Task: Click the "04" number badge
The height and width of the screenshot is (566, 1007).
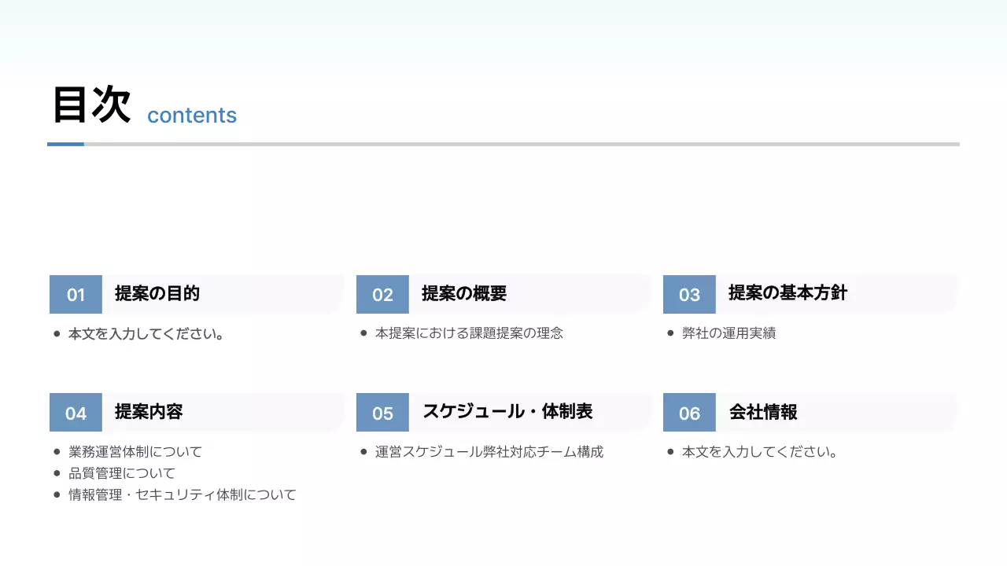Action: click(x=76, y=412)
